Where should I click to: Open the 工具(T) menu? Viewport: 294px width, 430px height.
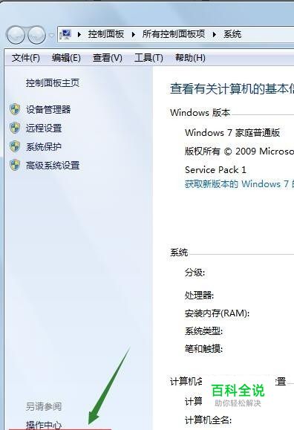coord(148,58)
